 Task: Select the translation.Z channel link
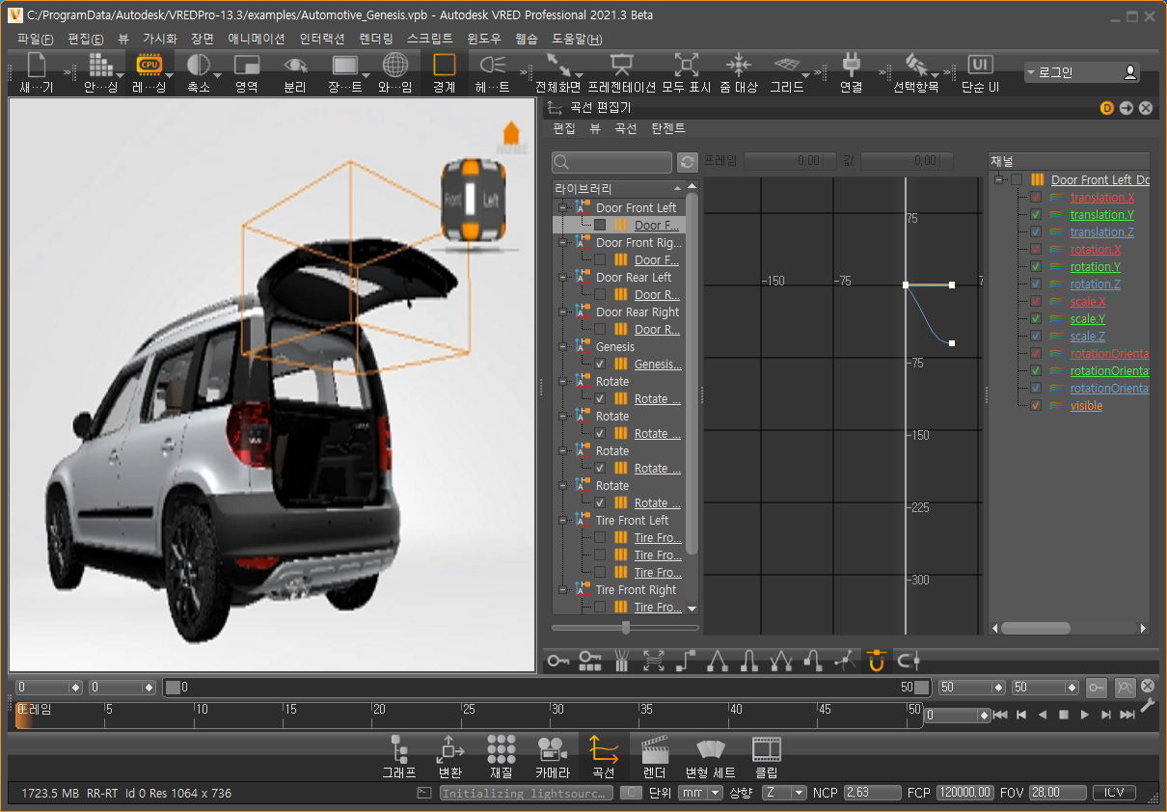point(1101,232)
